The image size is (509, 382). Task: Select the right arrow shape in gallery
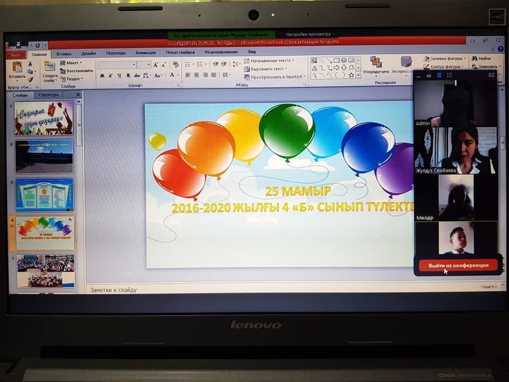(x=337, y=68)
